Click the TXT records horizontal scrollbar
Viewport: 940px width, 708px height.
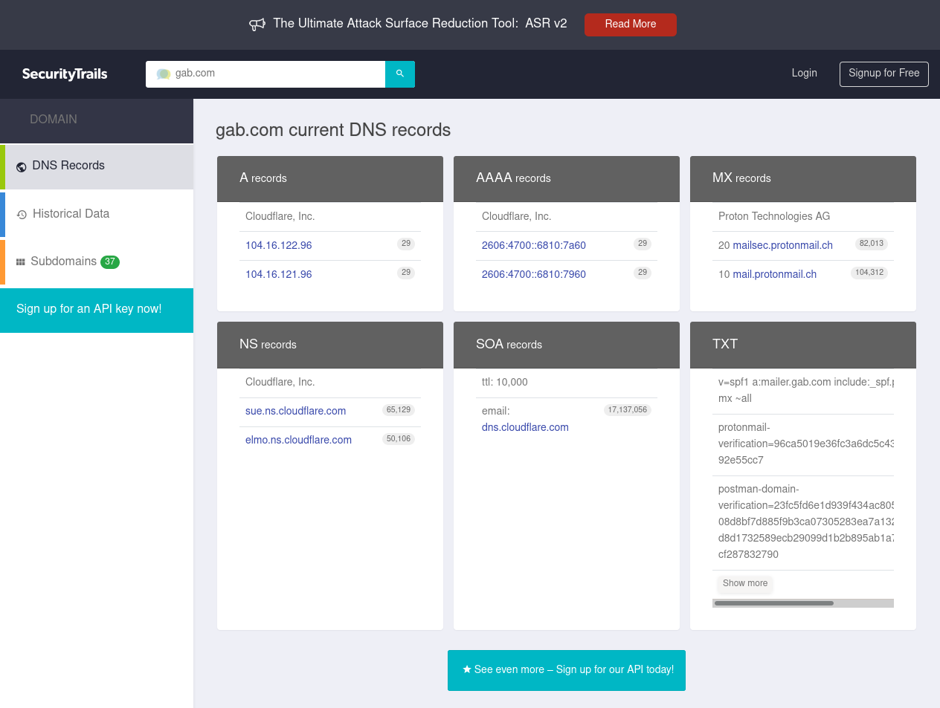773,603
